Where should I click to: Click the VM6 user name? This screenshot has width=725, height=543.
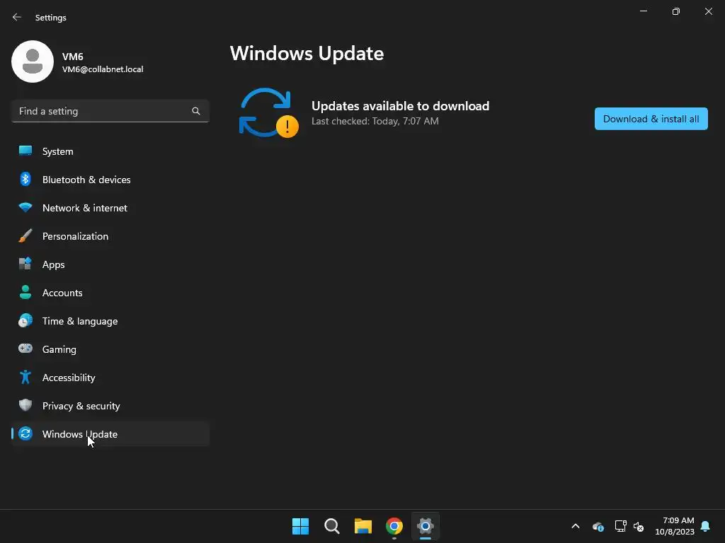point(73,57)
